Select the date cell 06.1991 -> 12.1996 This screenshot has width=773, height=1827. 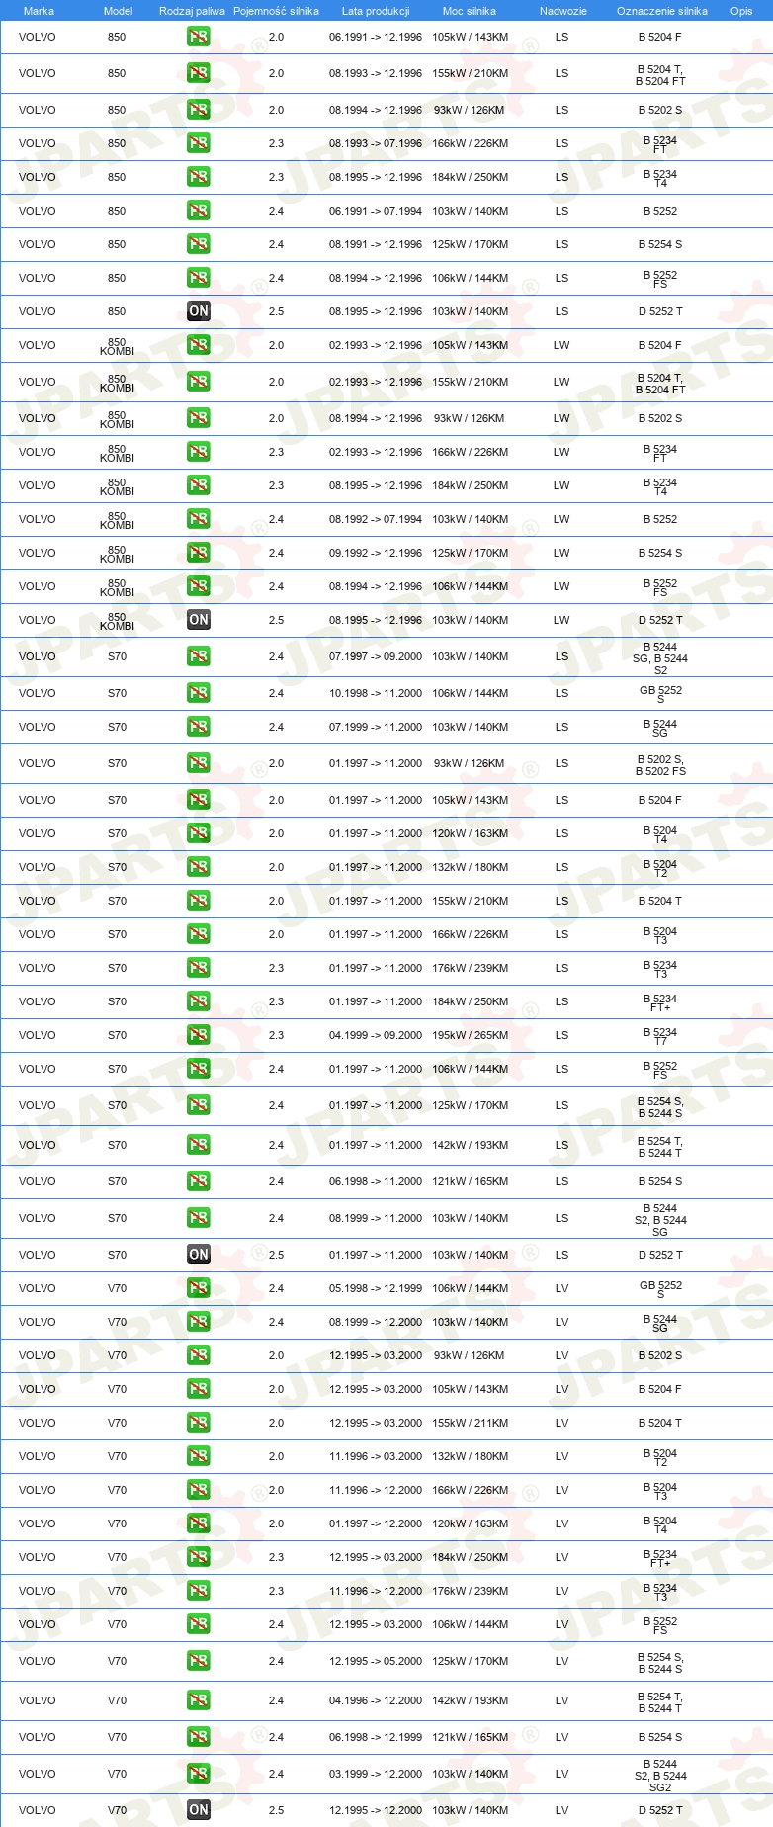[376, 37]
